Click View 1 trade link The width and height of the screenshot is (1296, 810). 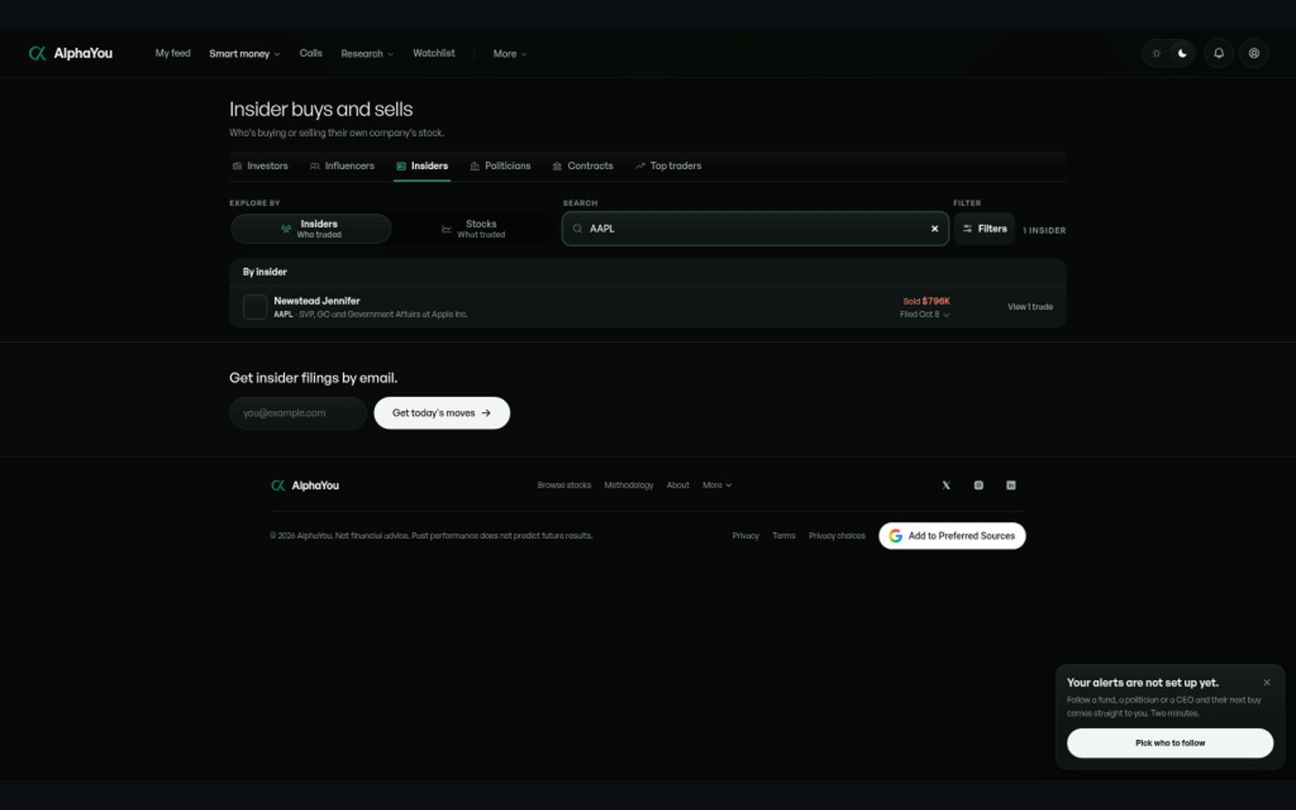click(1030, 307)
